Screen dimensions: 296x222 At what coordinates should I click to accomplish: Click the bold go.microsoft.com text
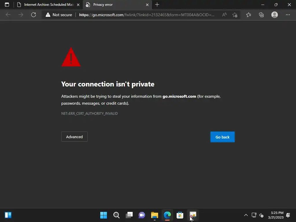(179, 97)
